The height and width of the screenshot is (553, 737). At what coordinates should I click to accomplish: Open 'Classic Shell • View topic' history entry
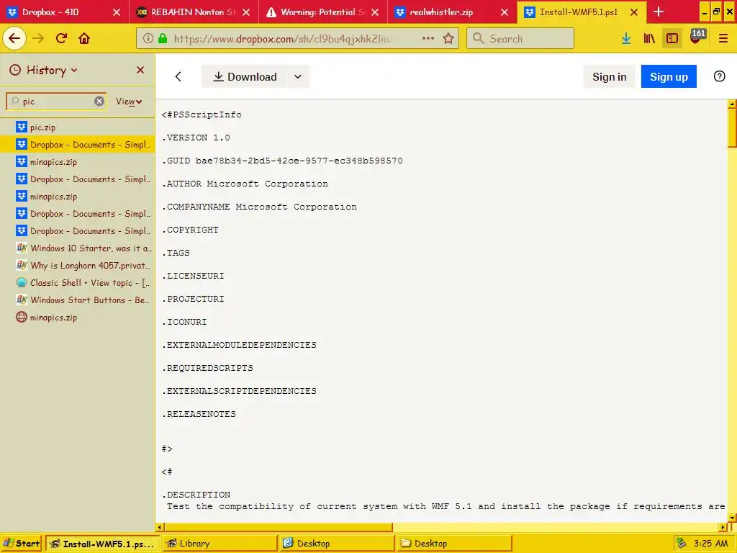pyautogui.click(x=78, y=282)
